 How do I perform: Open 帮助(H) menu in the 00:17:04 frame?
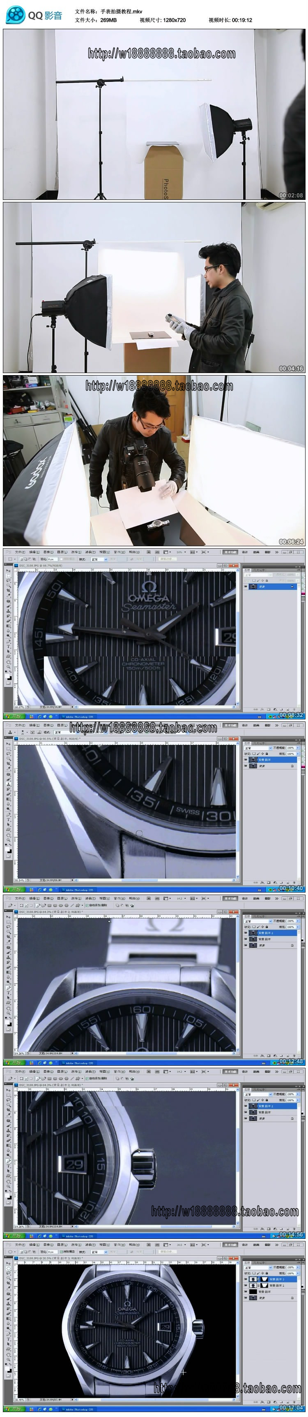pos(134,1244)
